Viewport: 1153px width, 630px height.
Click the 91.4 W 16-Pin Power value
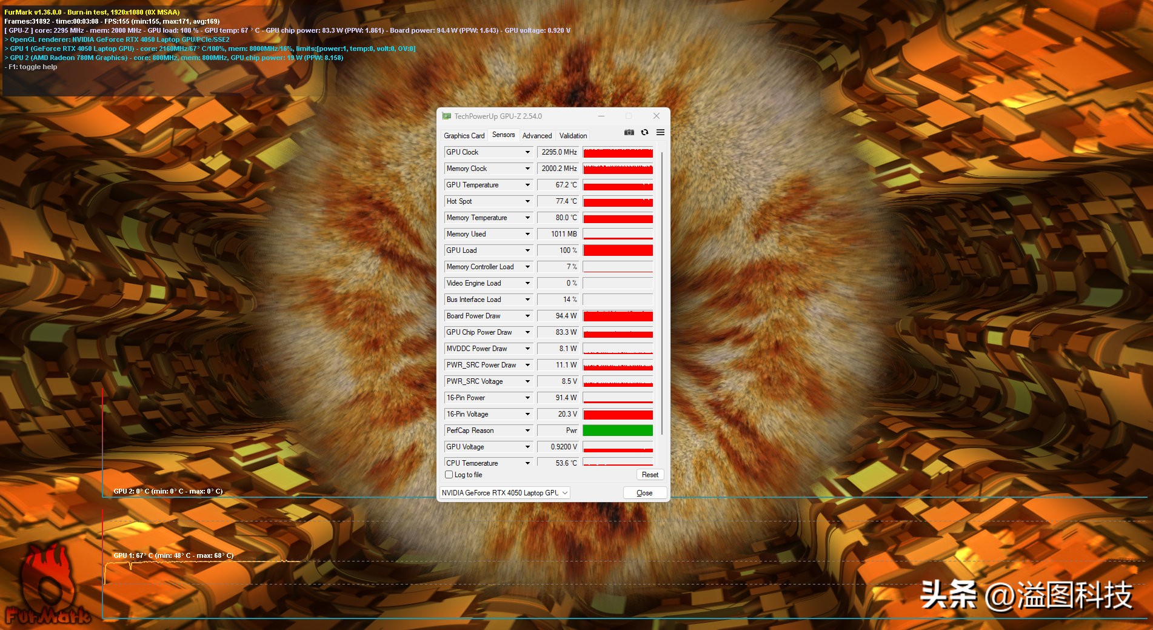coord(558,398)
